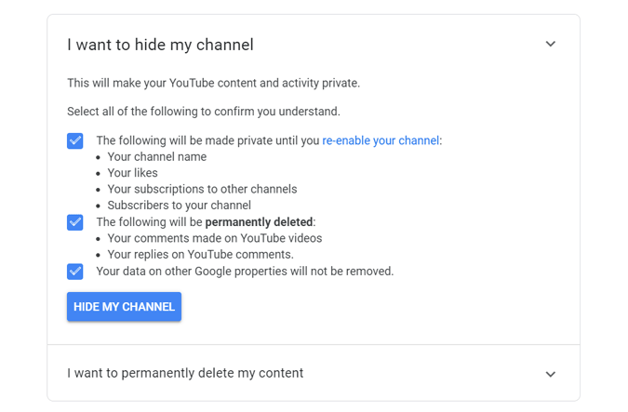Uncheck the made private confirmation checkbox
Viewport: 628px width, 412px height.
[x=75, y=140]
